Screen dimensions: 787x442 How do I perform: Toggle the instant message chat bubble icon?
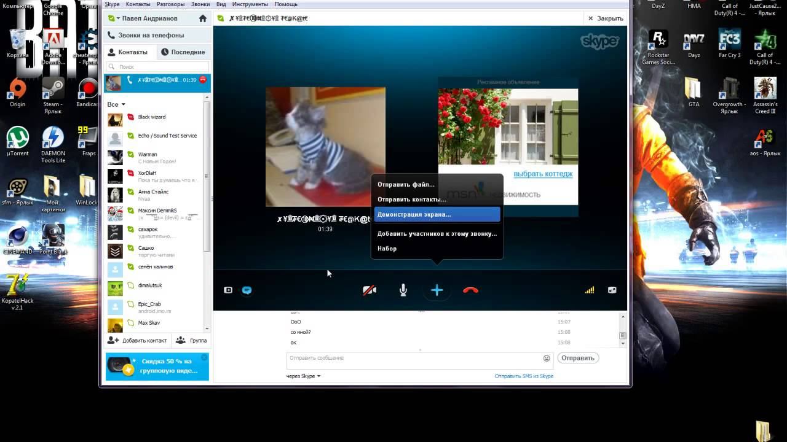(247, 290)
